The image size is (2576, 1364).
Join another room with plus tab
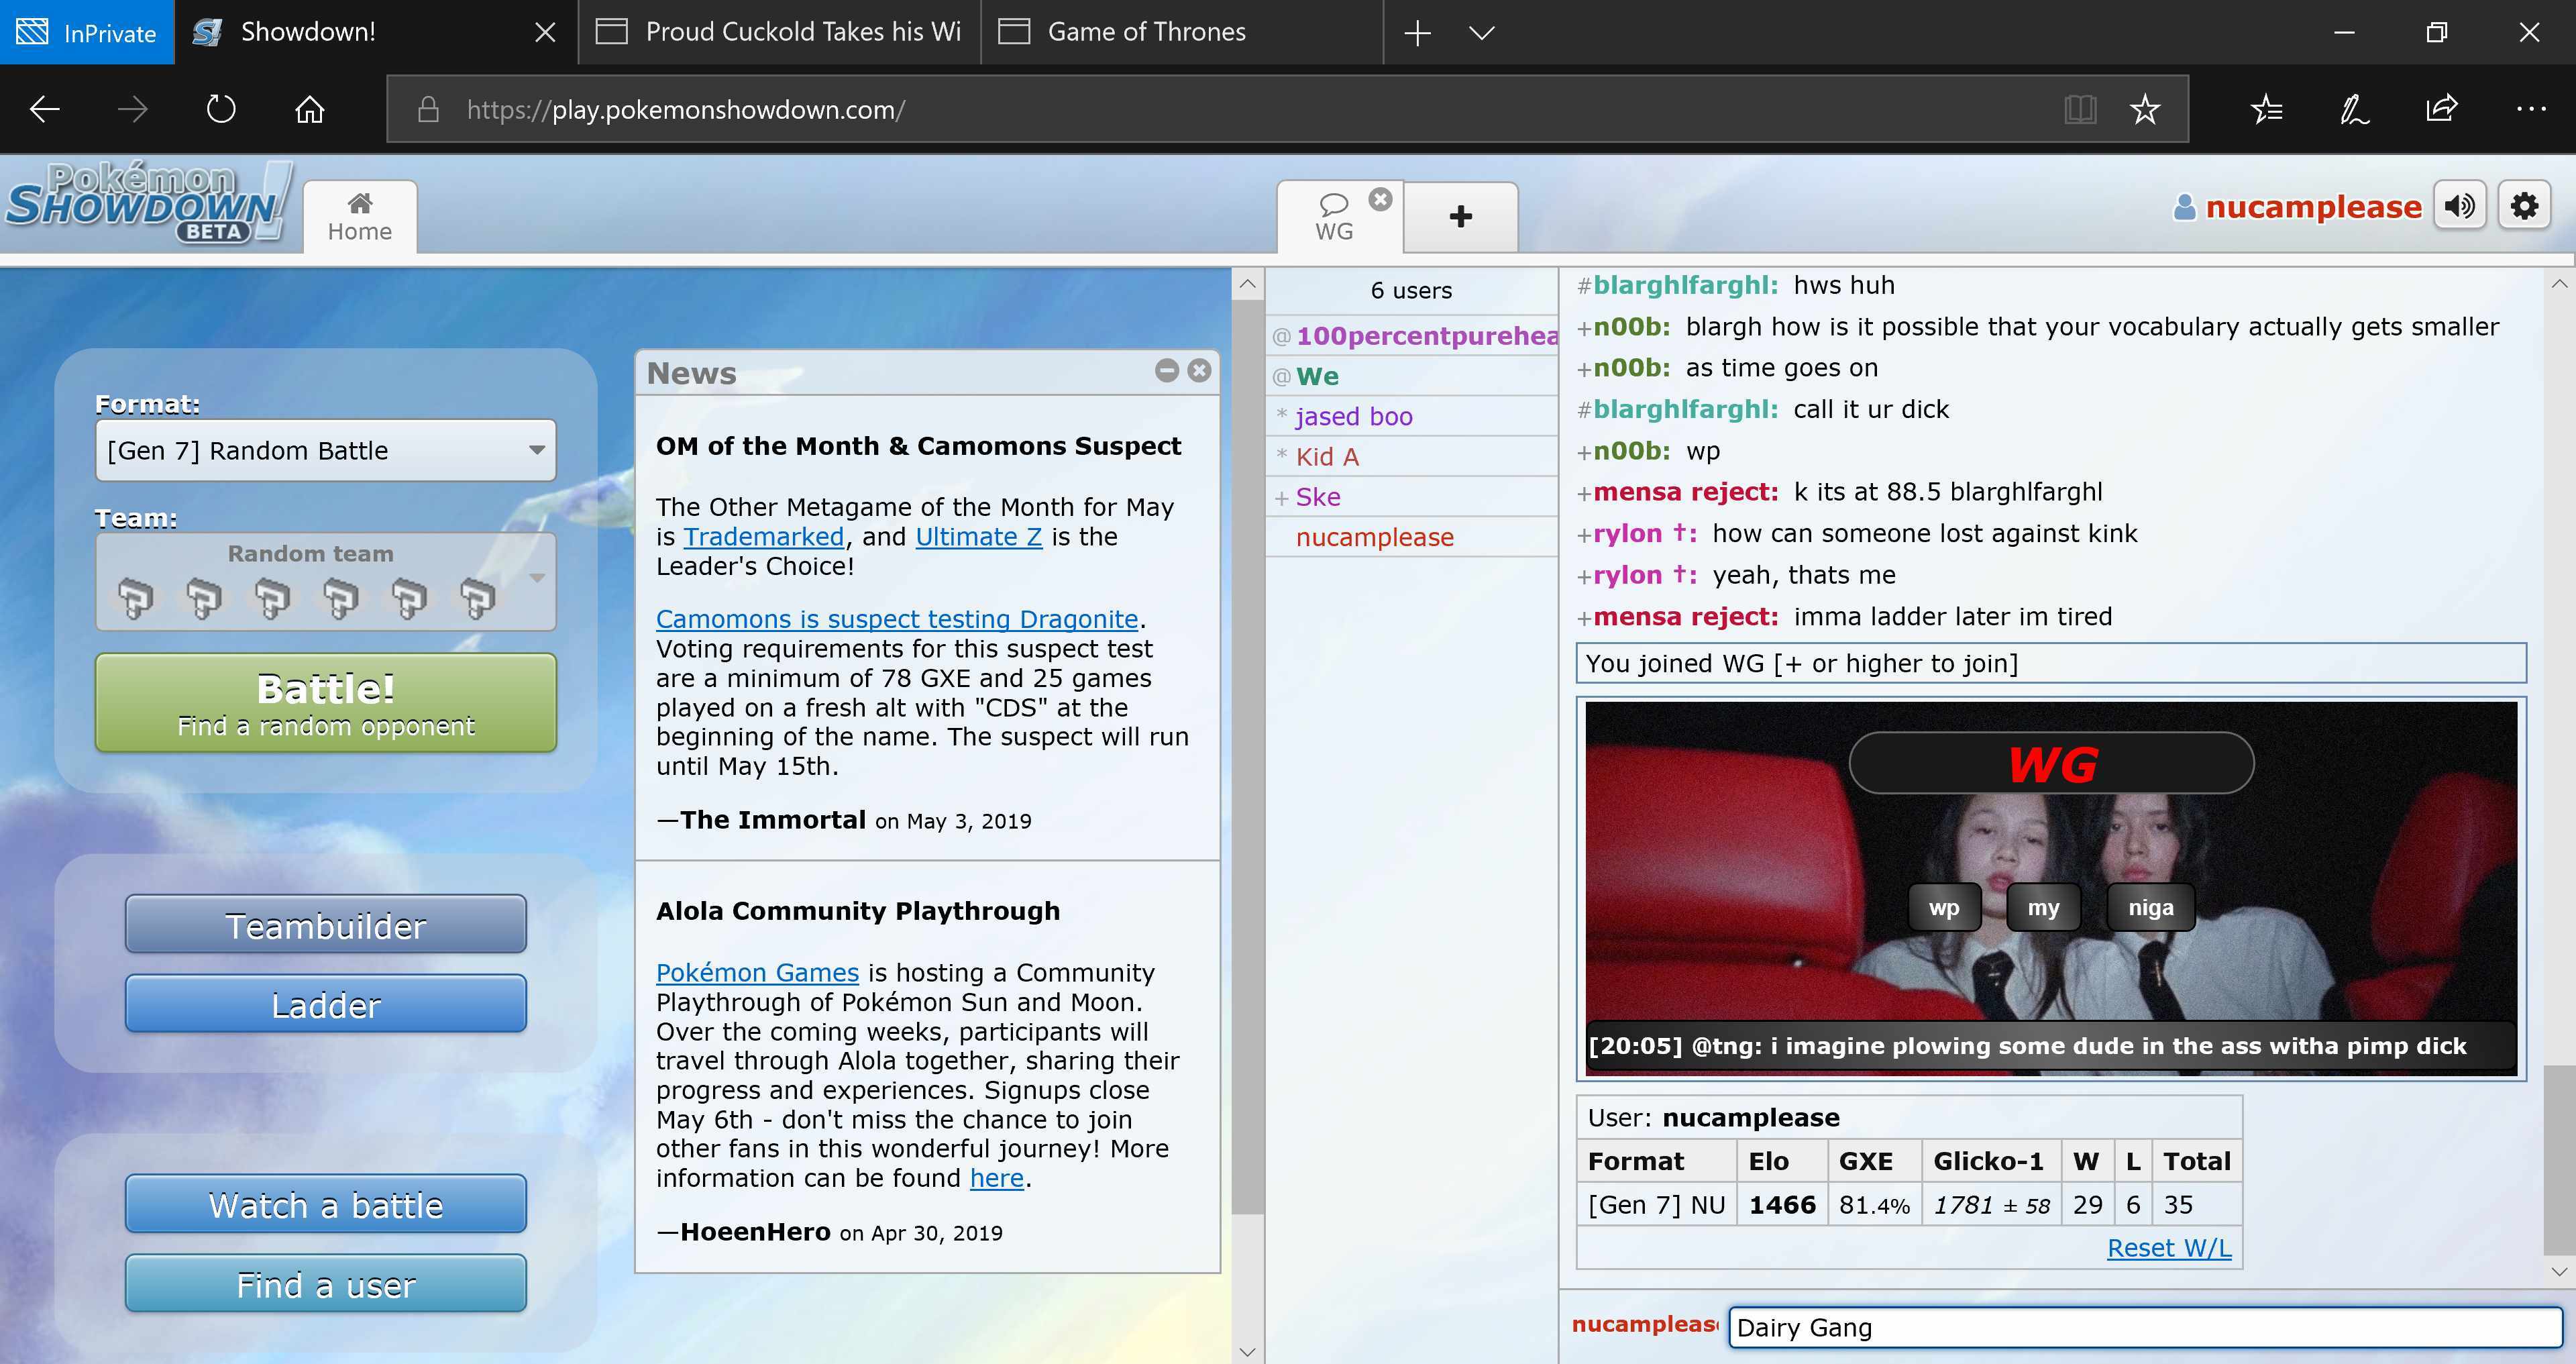[1460, 217]
